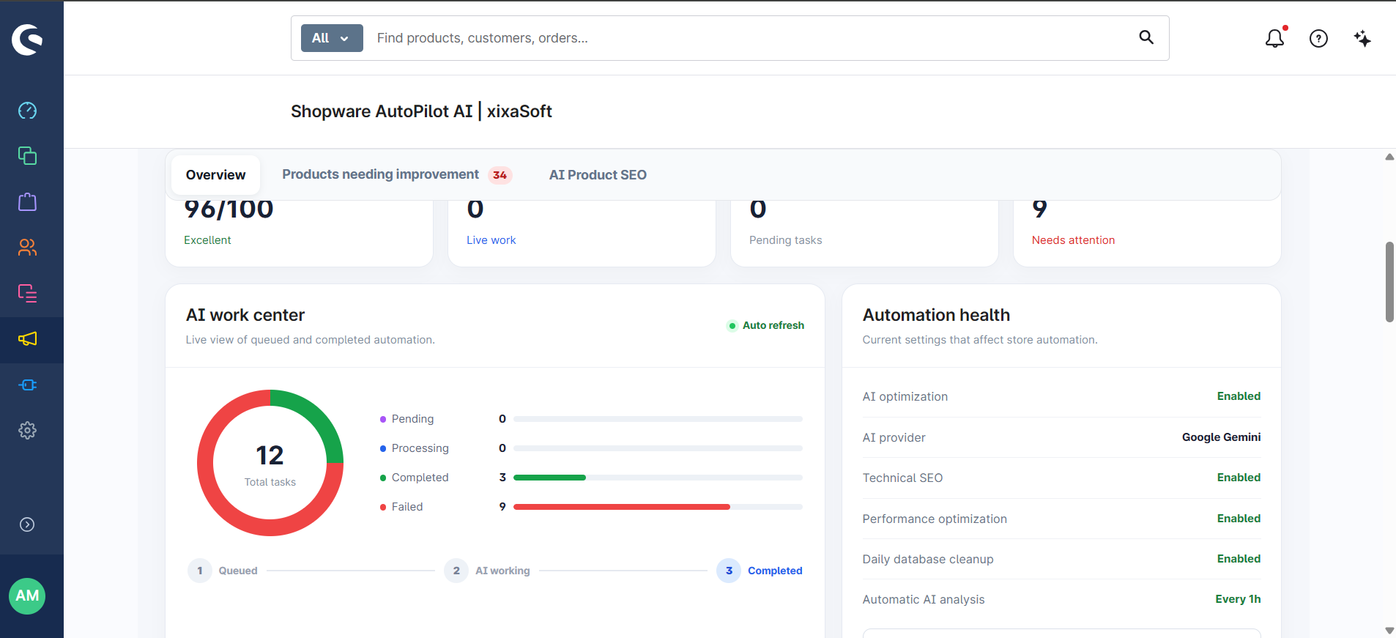Click the Pending progress bar
1396x638 pixels.
pos(658,419)
